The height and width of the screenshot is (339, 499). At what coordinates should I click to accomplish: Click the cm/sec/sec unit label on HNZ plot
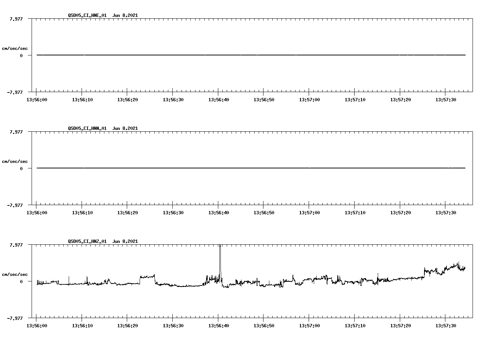[x=15, y=274]
